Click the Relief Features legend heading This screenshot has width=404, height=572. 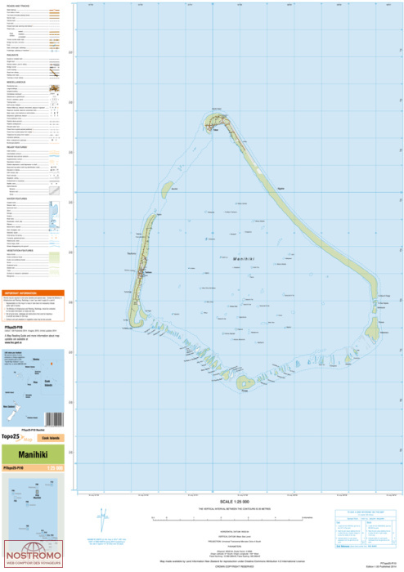pos(17,147)
